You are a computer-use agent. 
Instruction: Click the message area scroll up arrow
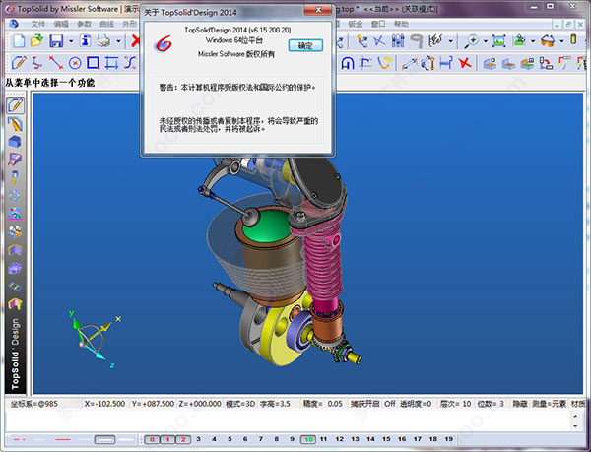[575, 417]
